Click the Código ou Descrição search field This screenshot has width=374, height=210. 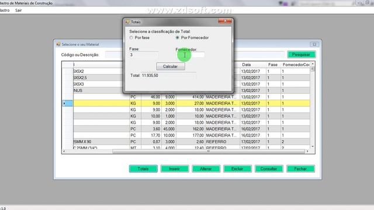195,55
